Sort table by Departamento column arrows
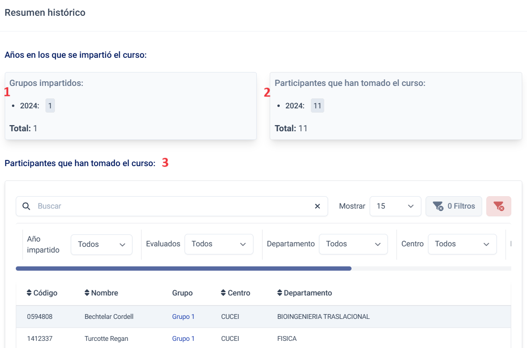This screenshot has height=348, width=527. [280, 293]
